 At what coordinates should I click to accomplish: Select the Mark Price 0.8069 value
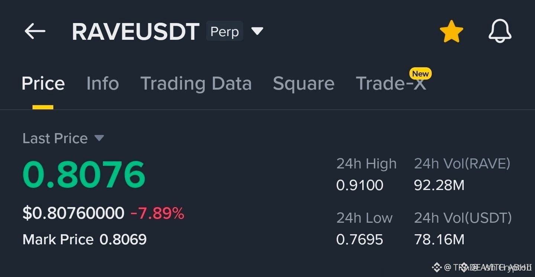pyautogui.click(x=123, y=239)
